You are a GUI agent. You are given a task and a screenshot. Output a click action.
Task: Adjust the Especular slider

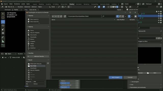(70, 83)
